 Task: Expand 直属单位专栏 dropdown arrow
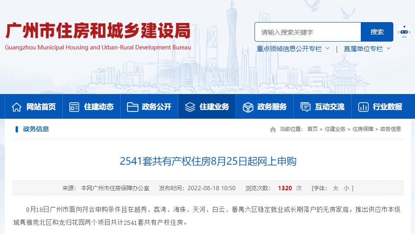point(389,49)
